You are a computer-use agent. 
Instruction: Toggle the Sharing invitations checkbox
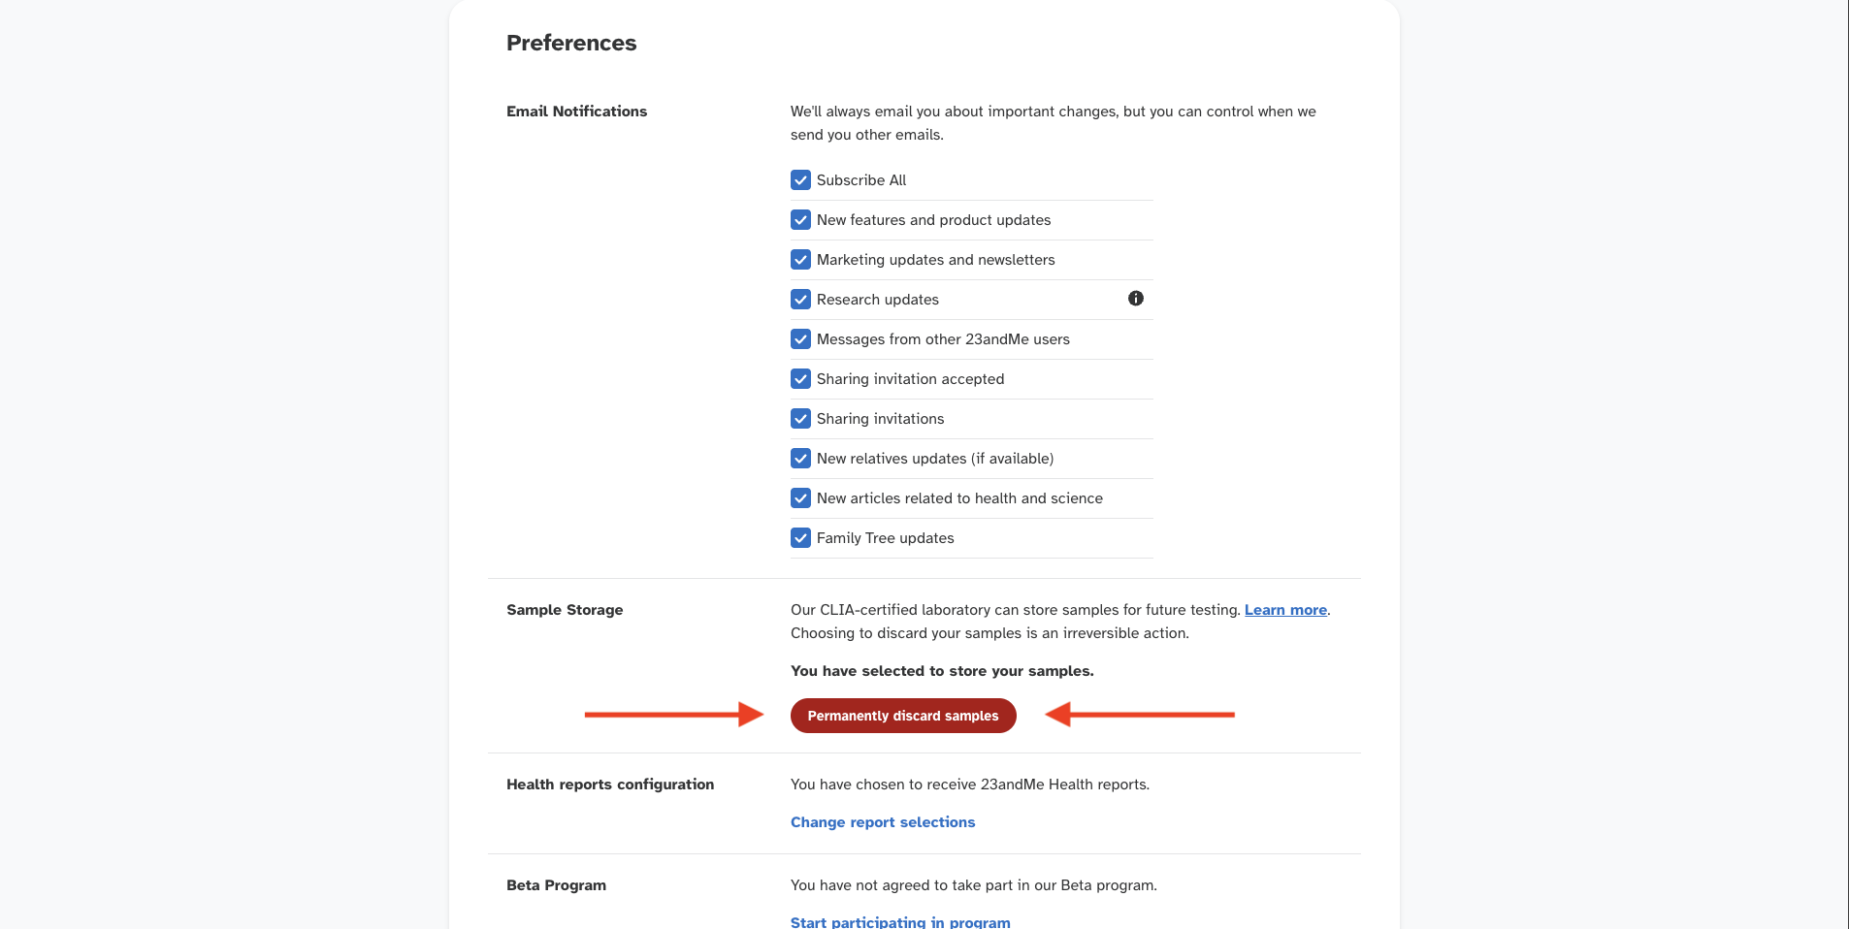pyautogui.click(x=800, y=419)
